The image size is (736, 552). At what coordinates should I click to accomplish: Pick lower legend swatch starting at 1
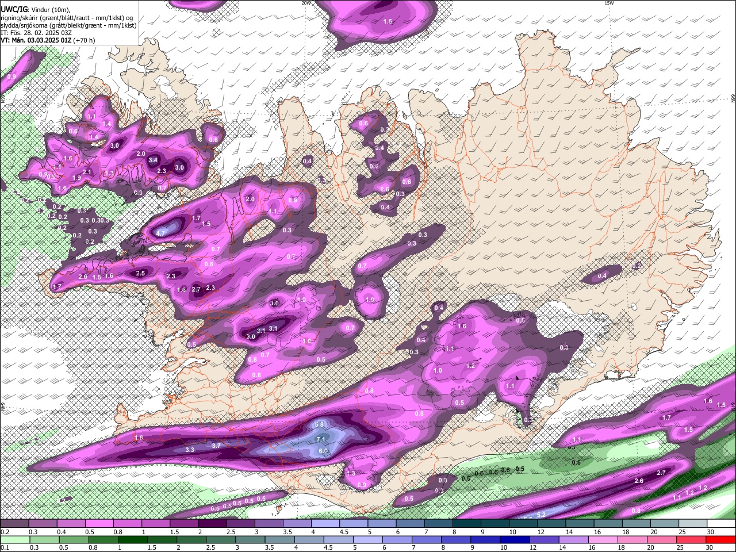click(x=132, y=540)
